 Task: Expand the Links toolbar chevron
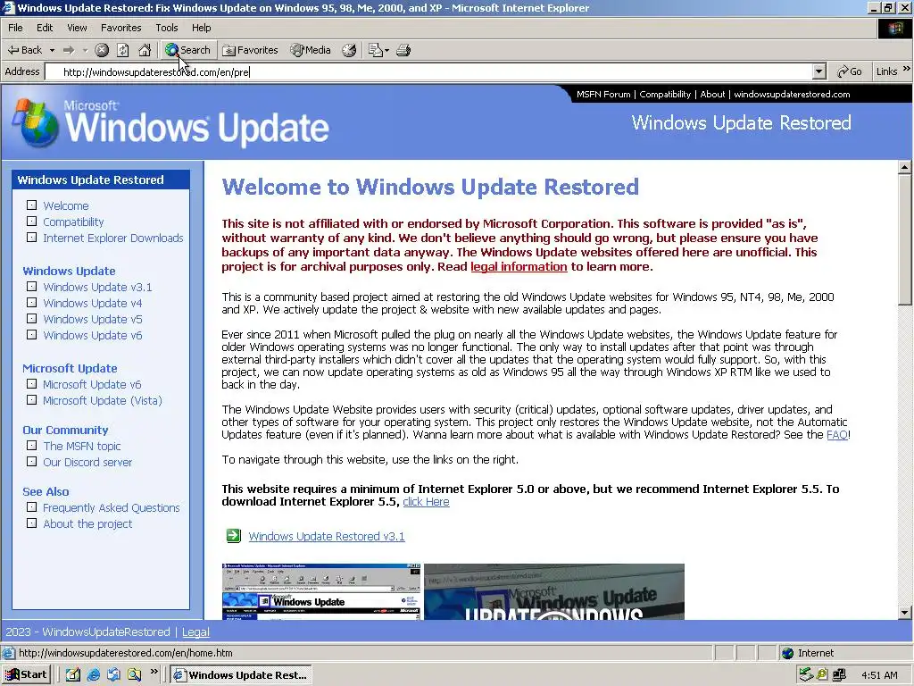click(x=907, y=70)
